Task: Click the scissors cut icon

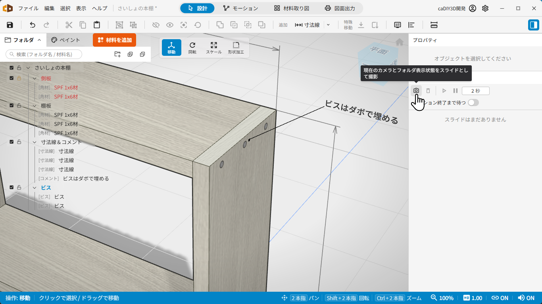Action: coord(69,25)
